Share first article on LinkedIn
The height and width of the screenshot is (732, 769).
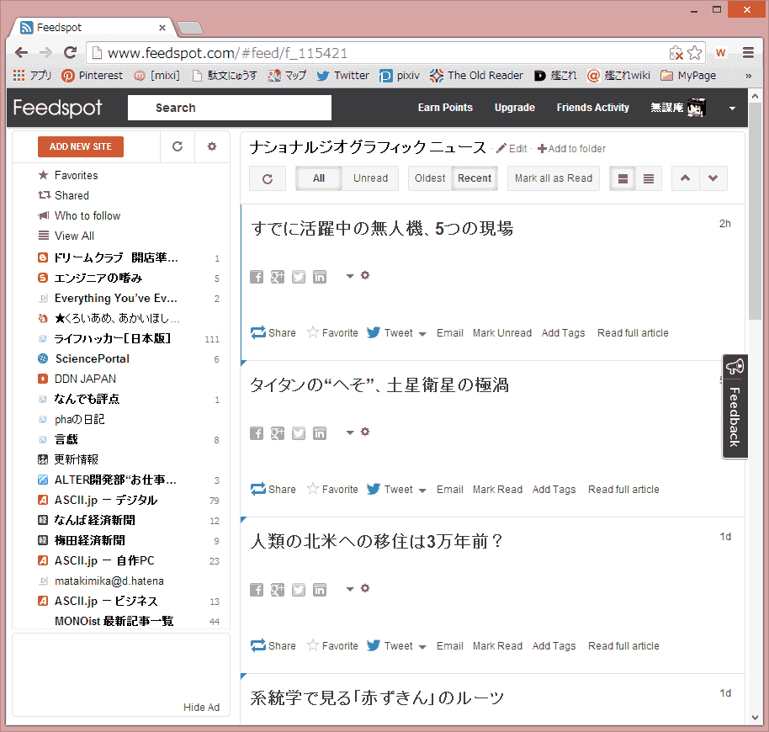point(320,277)
